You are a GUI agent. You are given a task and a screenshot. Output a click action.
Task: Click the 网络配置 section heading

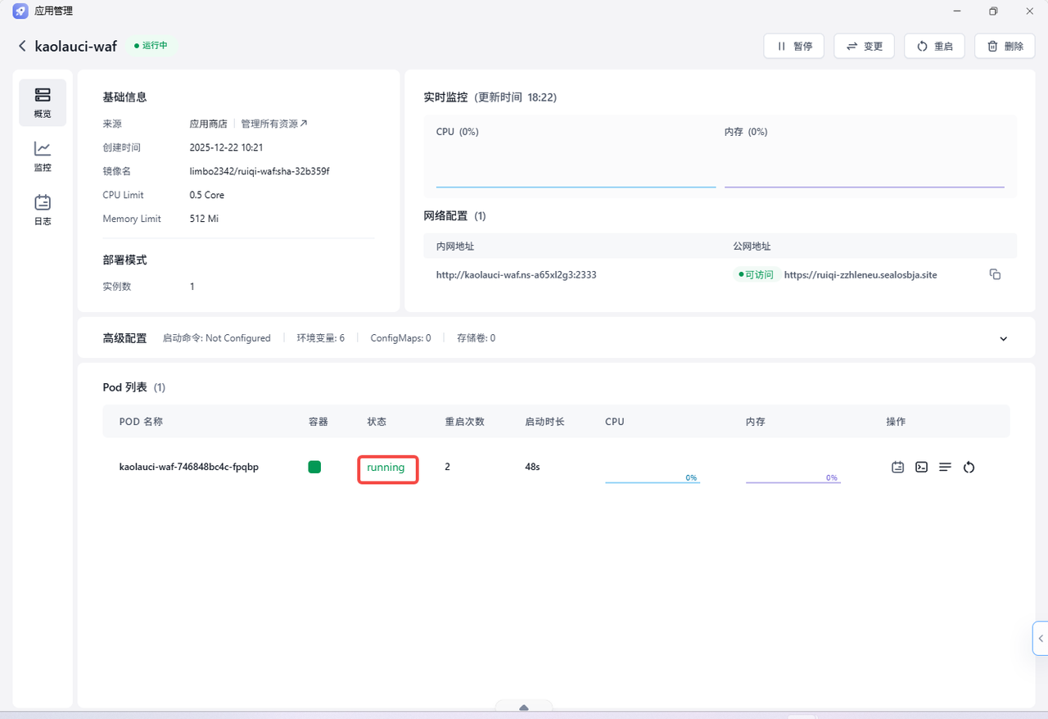point(445,216)
